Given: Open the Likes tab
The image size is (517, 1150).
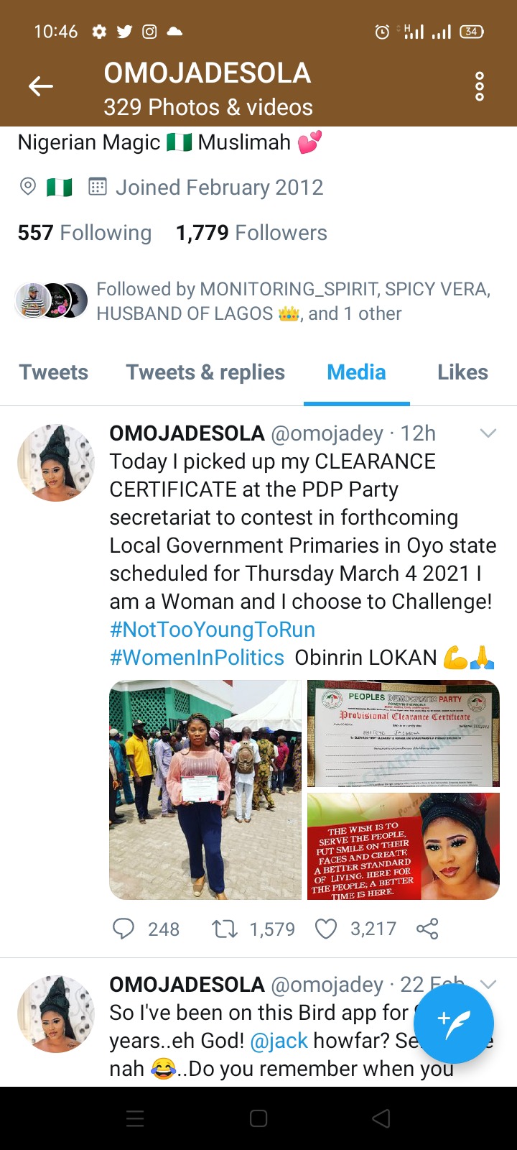Looking at the screenshot, I should pos(462,372).
